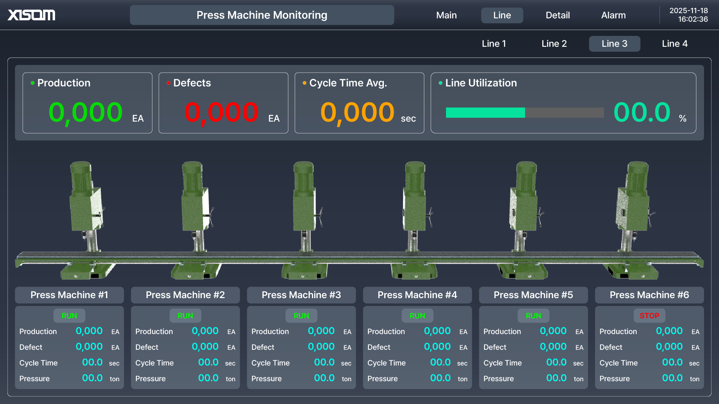The image size is (719, 404).
Task: Open the Detail page tab
Action: pos(558,15)
